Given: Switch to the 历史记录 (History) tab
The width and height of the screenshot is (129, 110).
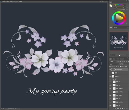Looking at the screenshot, I should point(122,59).
